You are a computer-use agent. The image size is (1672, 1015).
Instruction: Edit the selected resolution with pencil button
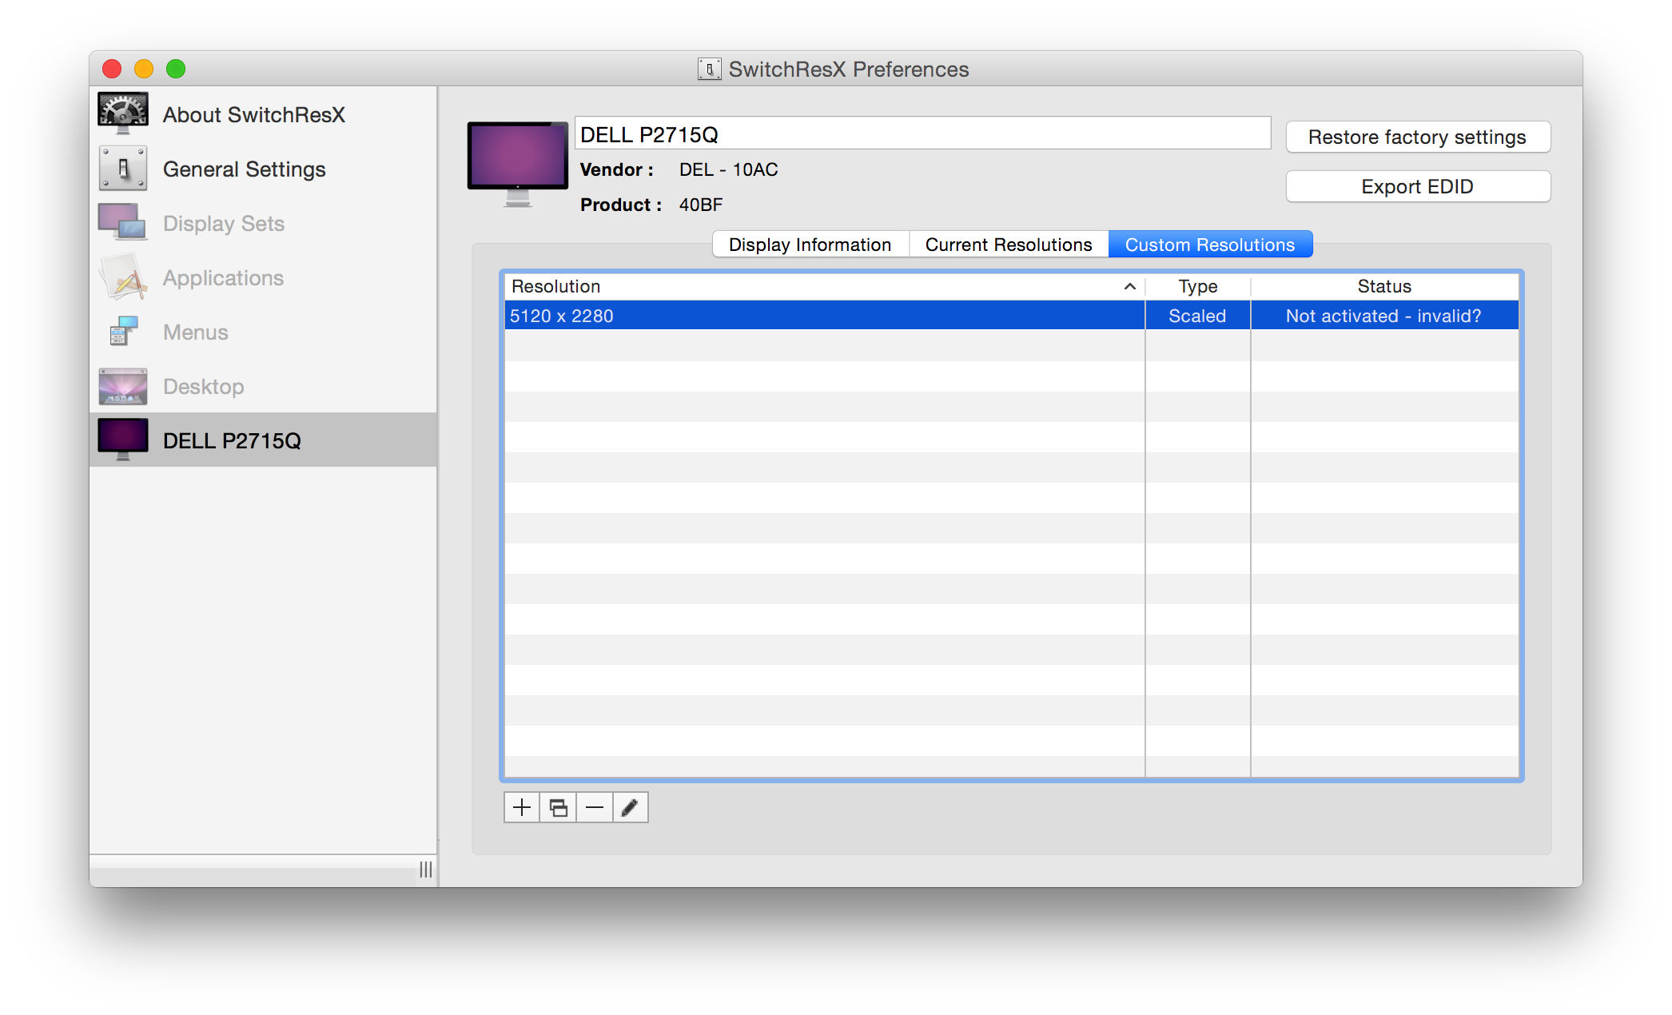click(631, 807)
